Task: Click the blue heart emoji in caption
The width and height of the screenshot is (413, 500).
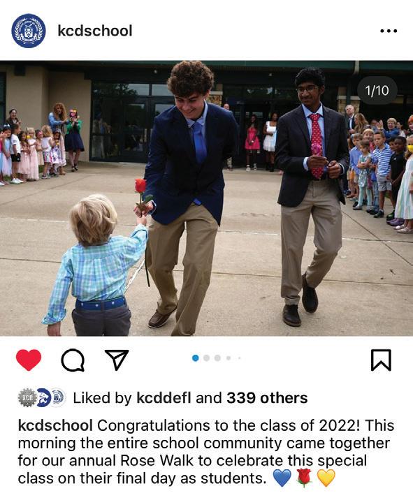Action: pos(282,478)
